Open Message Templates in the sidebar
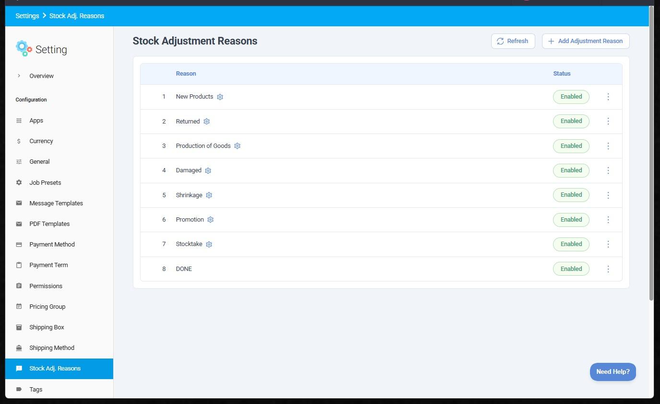The width and height of the screenshot is (660, 404). (x=56, y=203)
